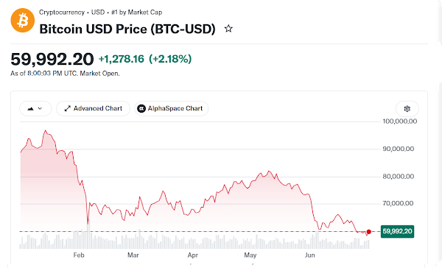Open chart settings gear icon

[407, 109]
